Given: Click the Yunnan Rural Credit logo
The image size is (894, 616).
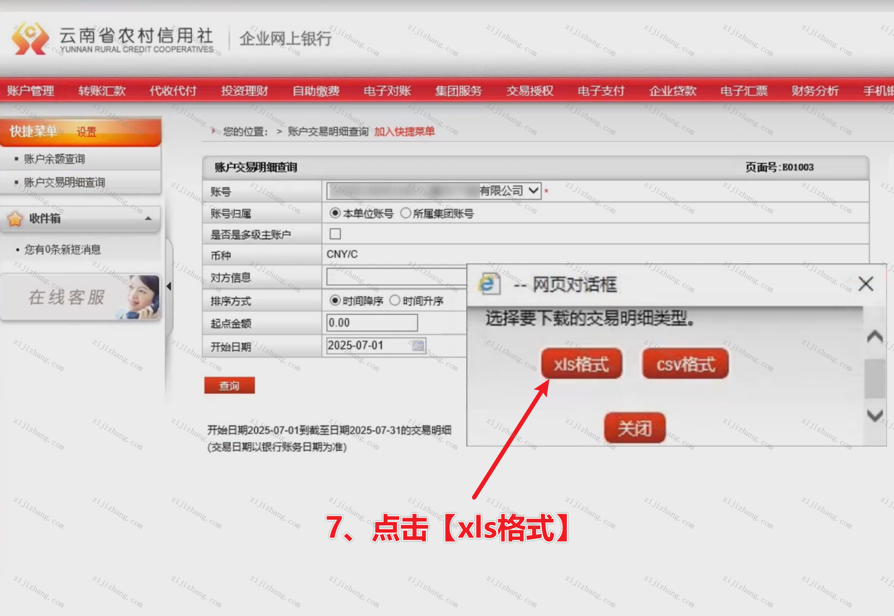Looking at the screenshot, I should click(30, 38).
